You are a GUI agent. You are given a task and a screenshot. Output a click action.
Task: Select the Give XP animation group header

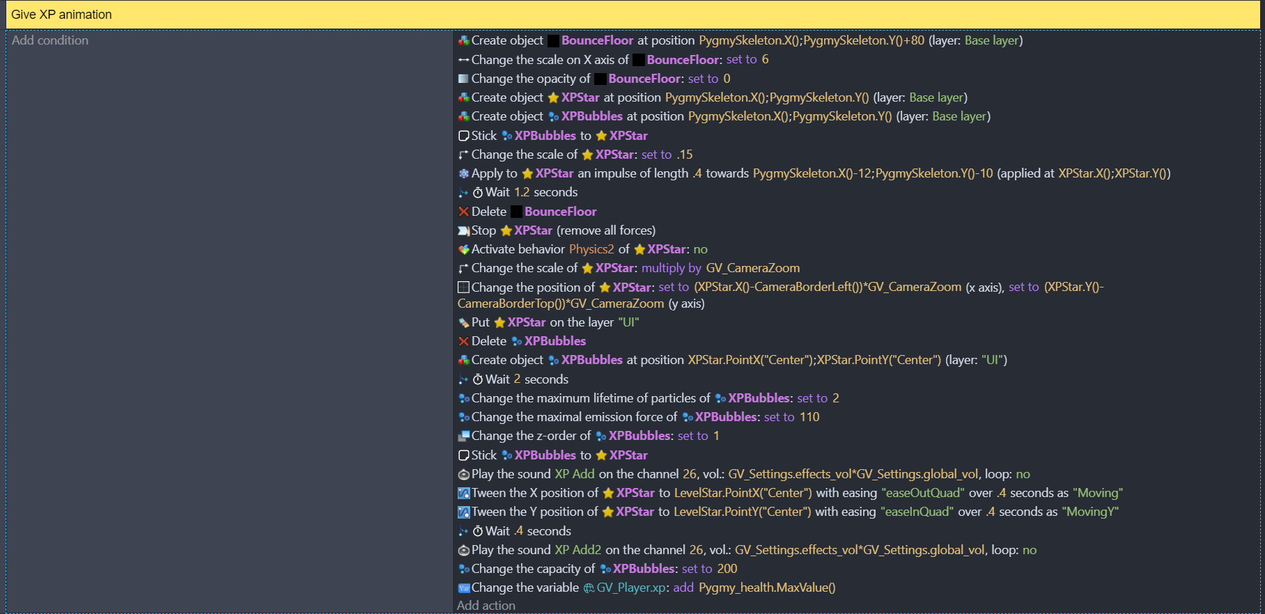tap(61, 15)
